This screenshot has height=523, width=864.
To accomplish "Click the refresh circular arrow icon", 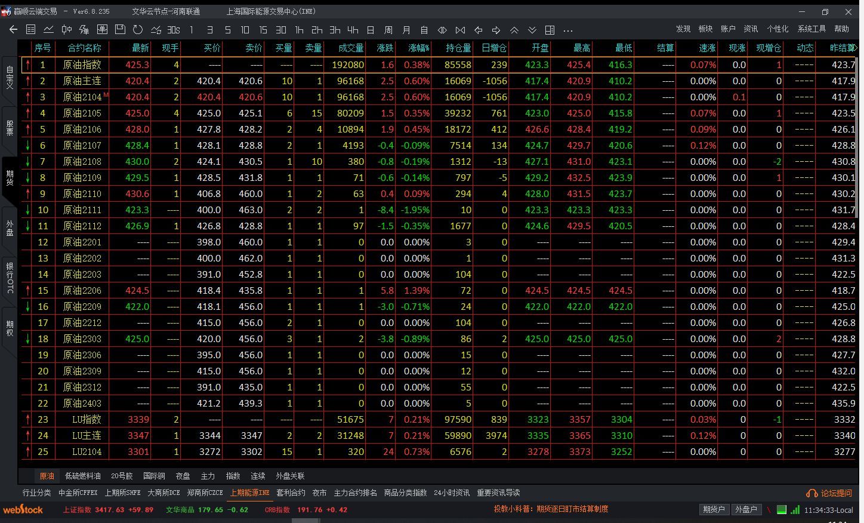I will pyautogui.click(x=138, y=29).
